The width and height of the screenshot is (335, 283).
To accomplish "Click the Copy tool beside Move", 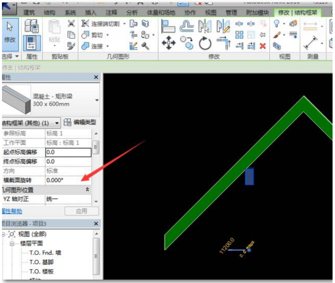I will point(187,43).
